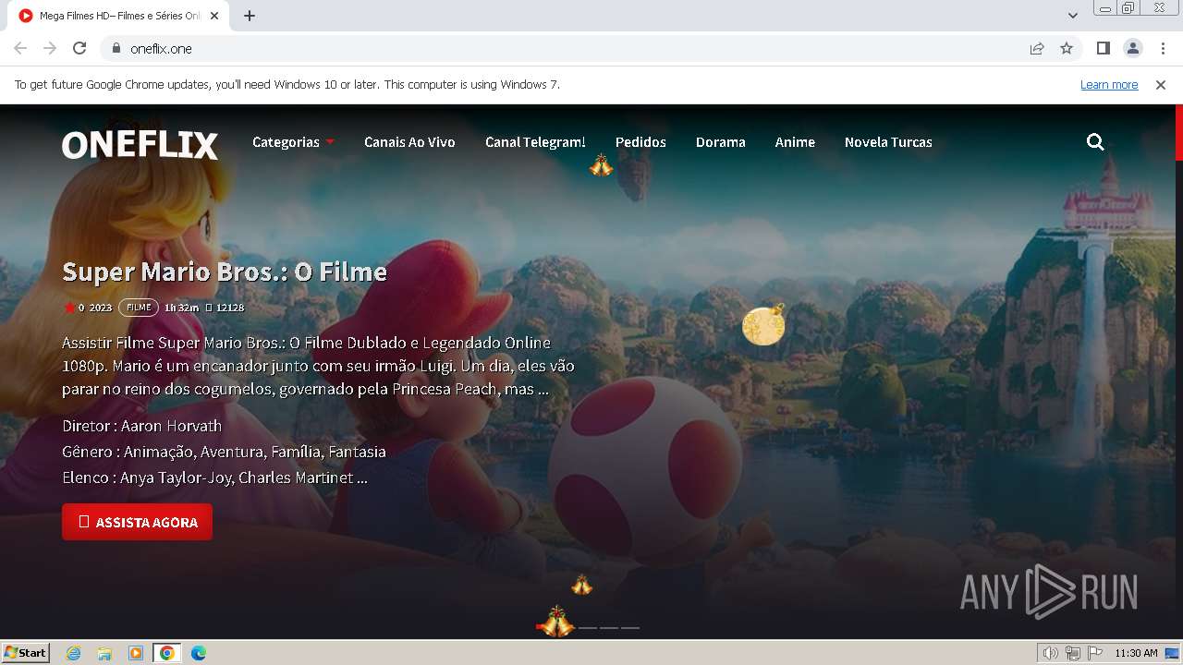Select the Mega Filmes HD tab
This screenshot has width=1183, height=665.
[x=118, y=16]
